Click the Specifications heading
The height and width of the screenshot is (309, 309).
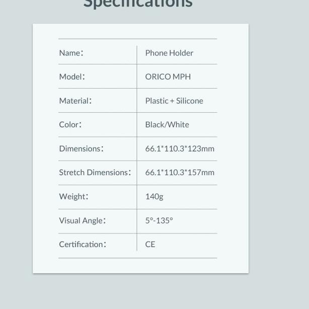tap(137, 4)
